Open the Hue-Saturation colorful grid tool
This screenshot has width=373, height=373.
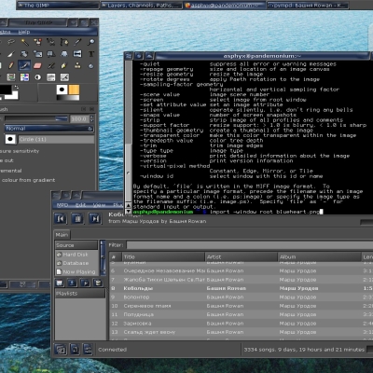(24, 77)
